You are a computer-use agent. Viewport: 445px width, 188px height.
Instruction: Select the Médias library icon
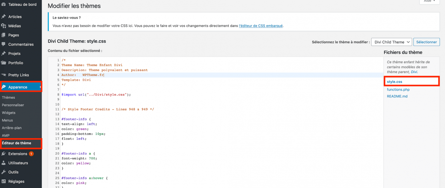(4, 26)
